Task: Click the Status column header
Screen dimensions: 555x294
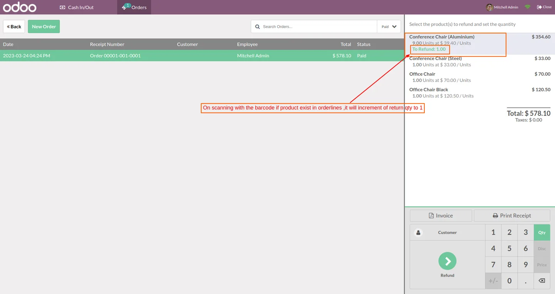Action: click(363, 44)
